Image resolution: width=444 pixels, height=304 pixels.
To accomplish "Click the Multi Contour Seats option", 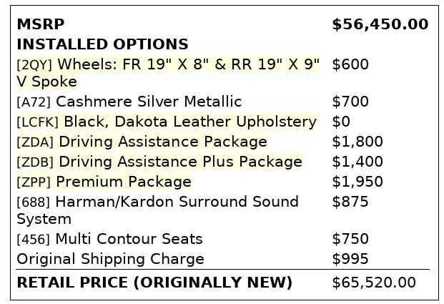I will (x=129, y=240).
